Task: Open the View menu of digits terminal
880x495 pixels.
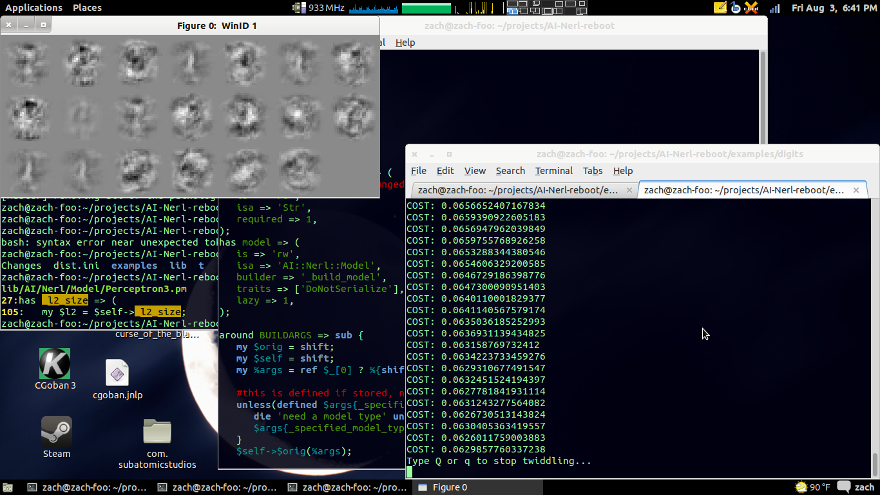Action: [x=475, y=171]
